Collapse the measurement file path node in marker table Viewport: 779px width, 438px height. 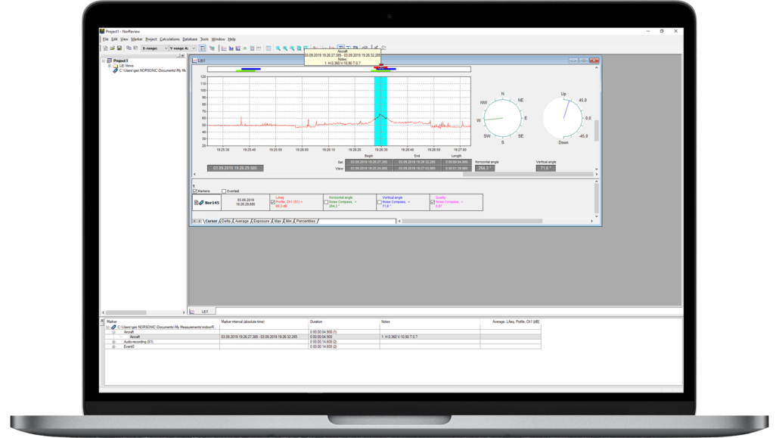108,327
